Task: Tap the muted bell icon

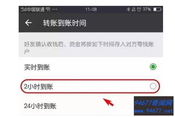Action: 134,9
